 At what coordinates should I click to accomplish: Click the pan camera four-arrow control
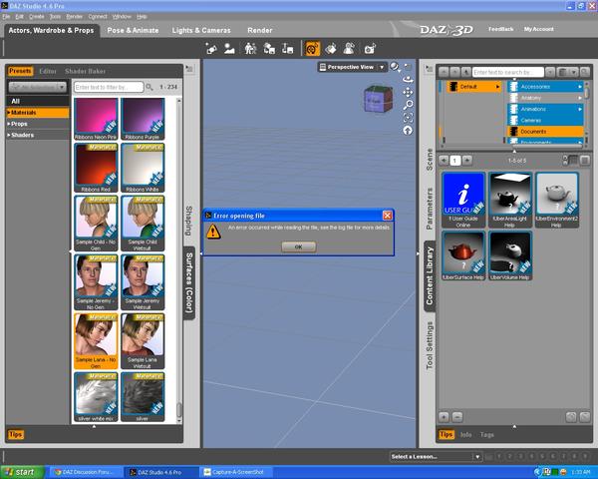pos(408,92)
